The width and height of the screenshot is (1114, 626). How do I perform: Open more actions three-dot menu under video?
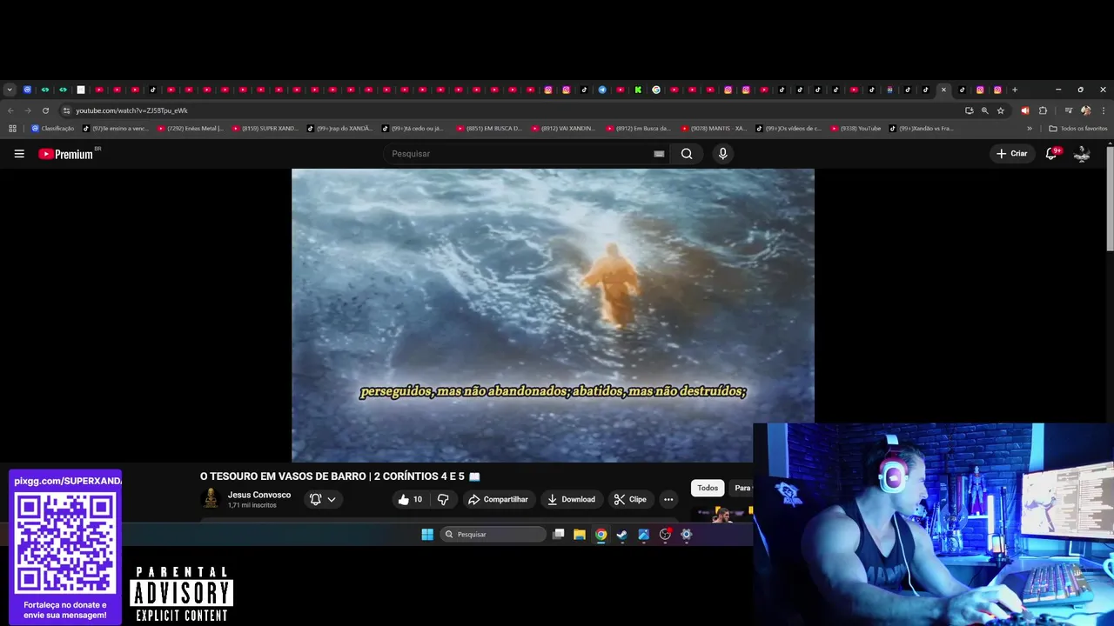[668, 499]
